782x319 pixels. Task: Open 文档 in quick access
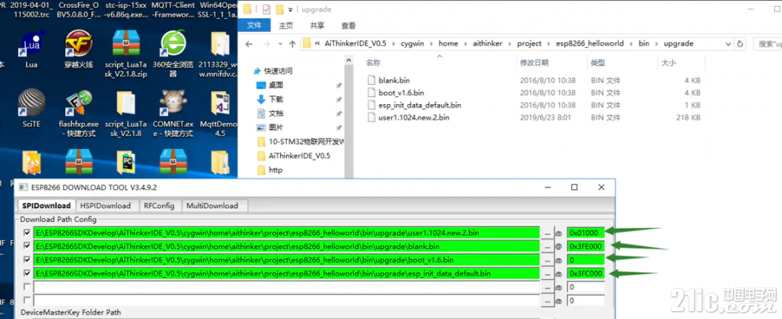[277, 113]
